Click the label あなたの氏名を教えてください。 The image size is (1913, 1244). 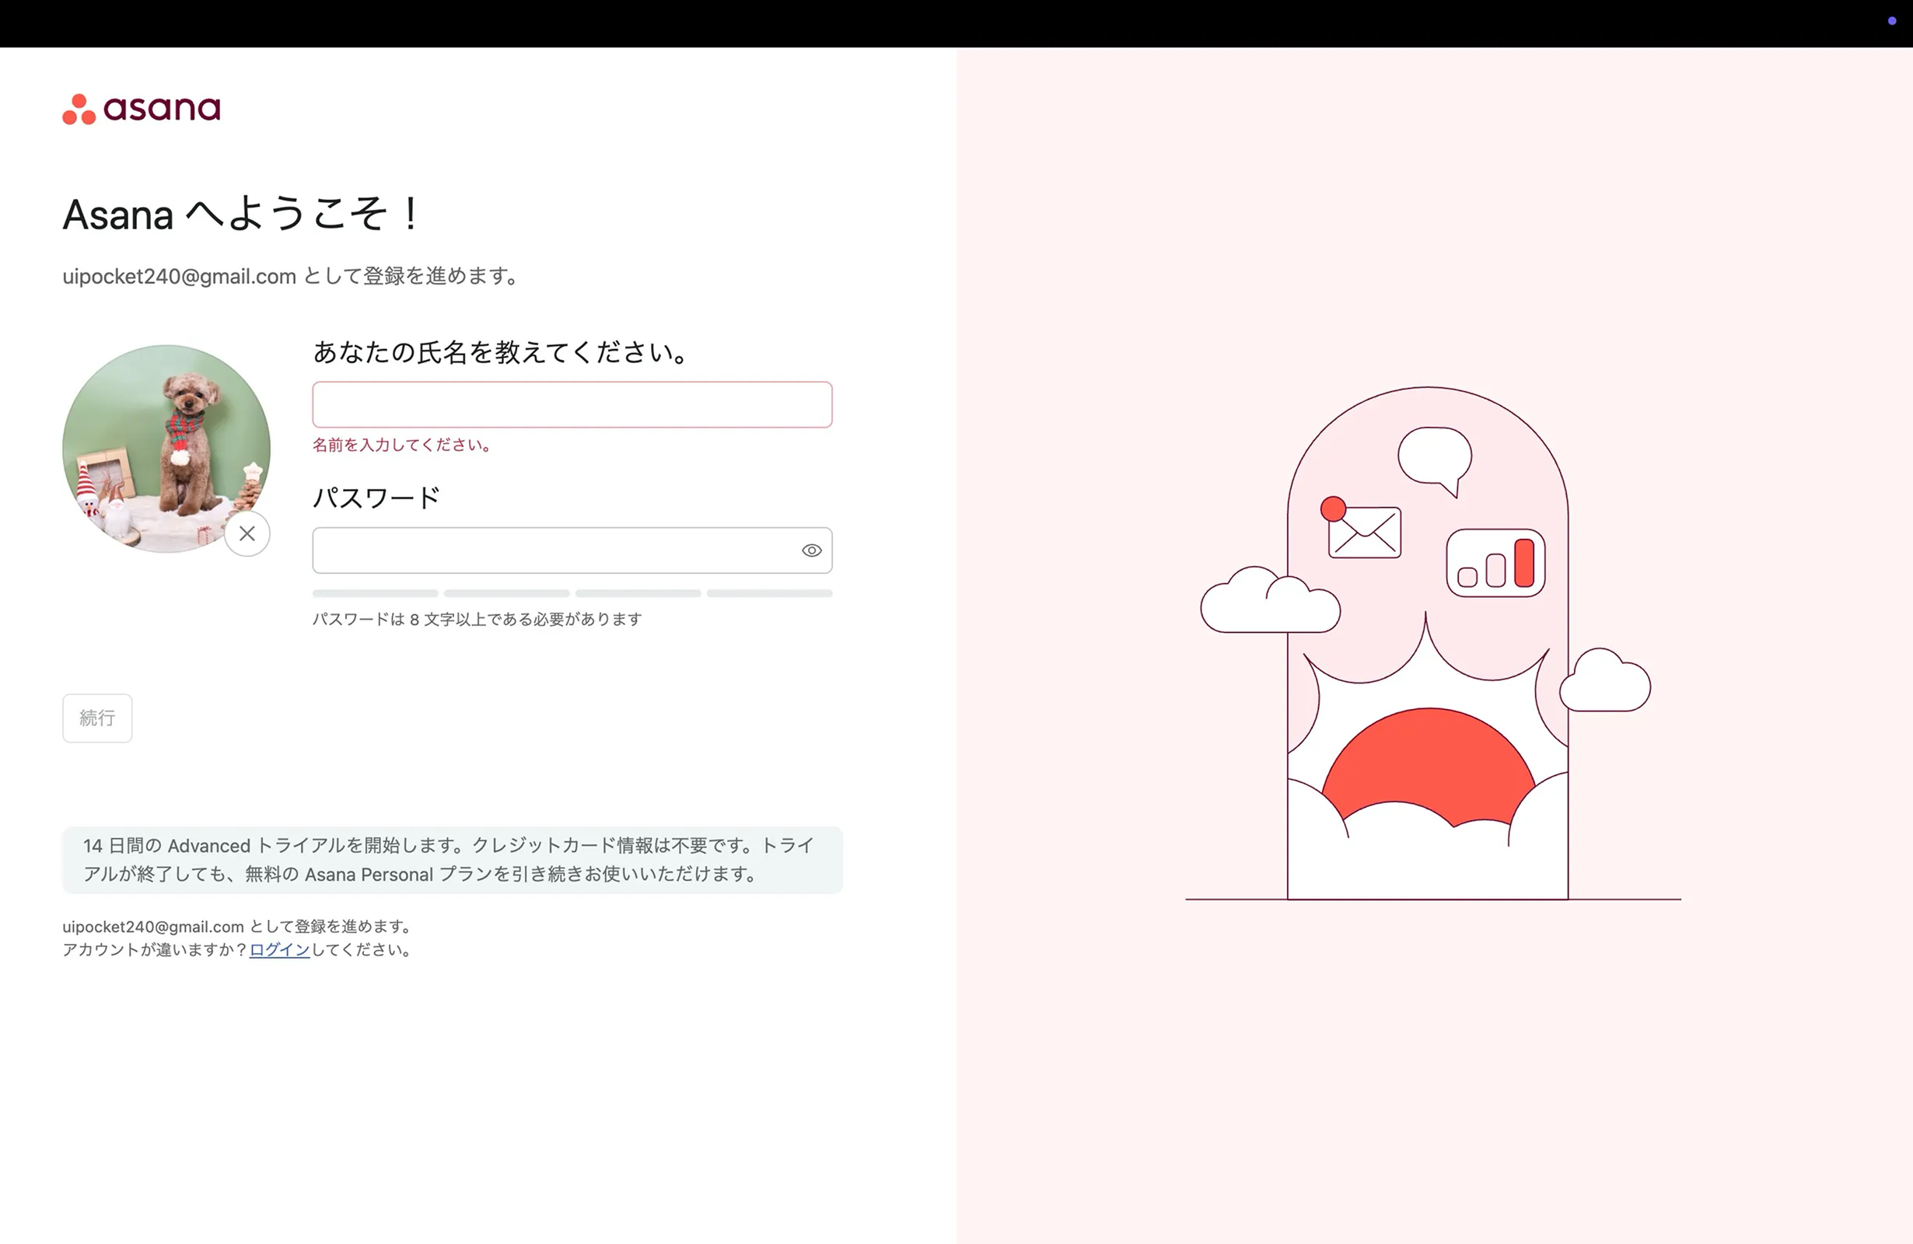pos(501,352)
